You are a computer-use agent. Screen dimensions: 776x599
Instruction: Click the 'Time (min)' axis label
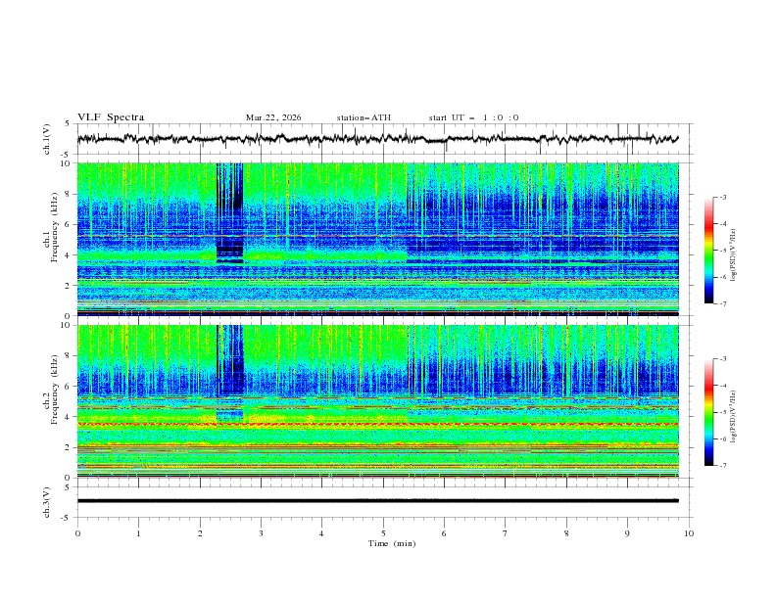coord(392,543)
